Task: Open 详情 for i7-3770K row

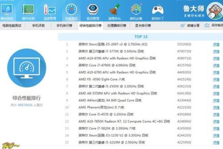Action: 216,51
